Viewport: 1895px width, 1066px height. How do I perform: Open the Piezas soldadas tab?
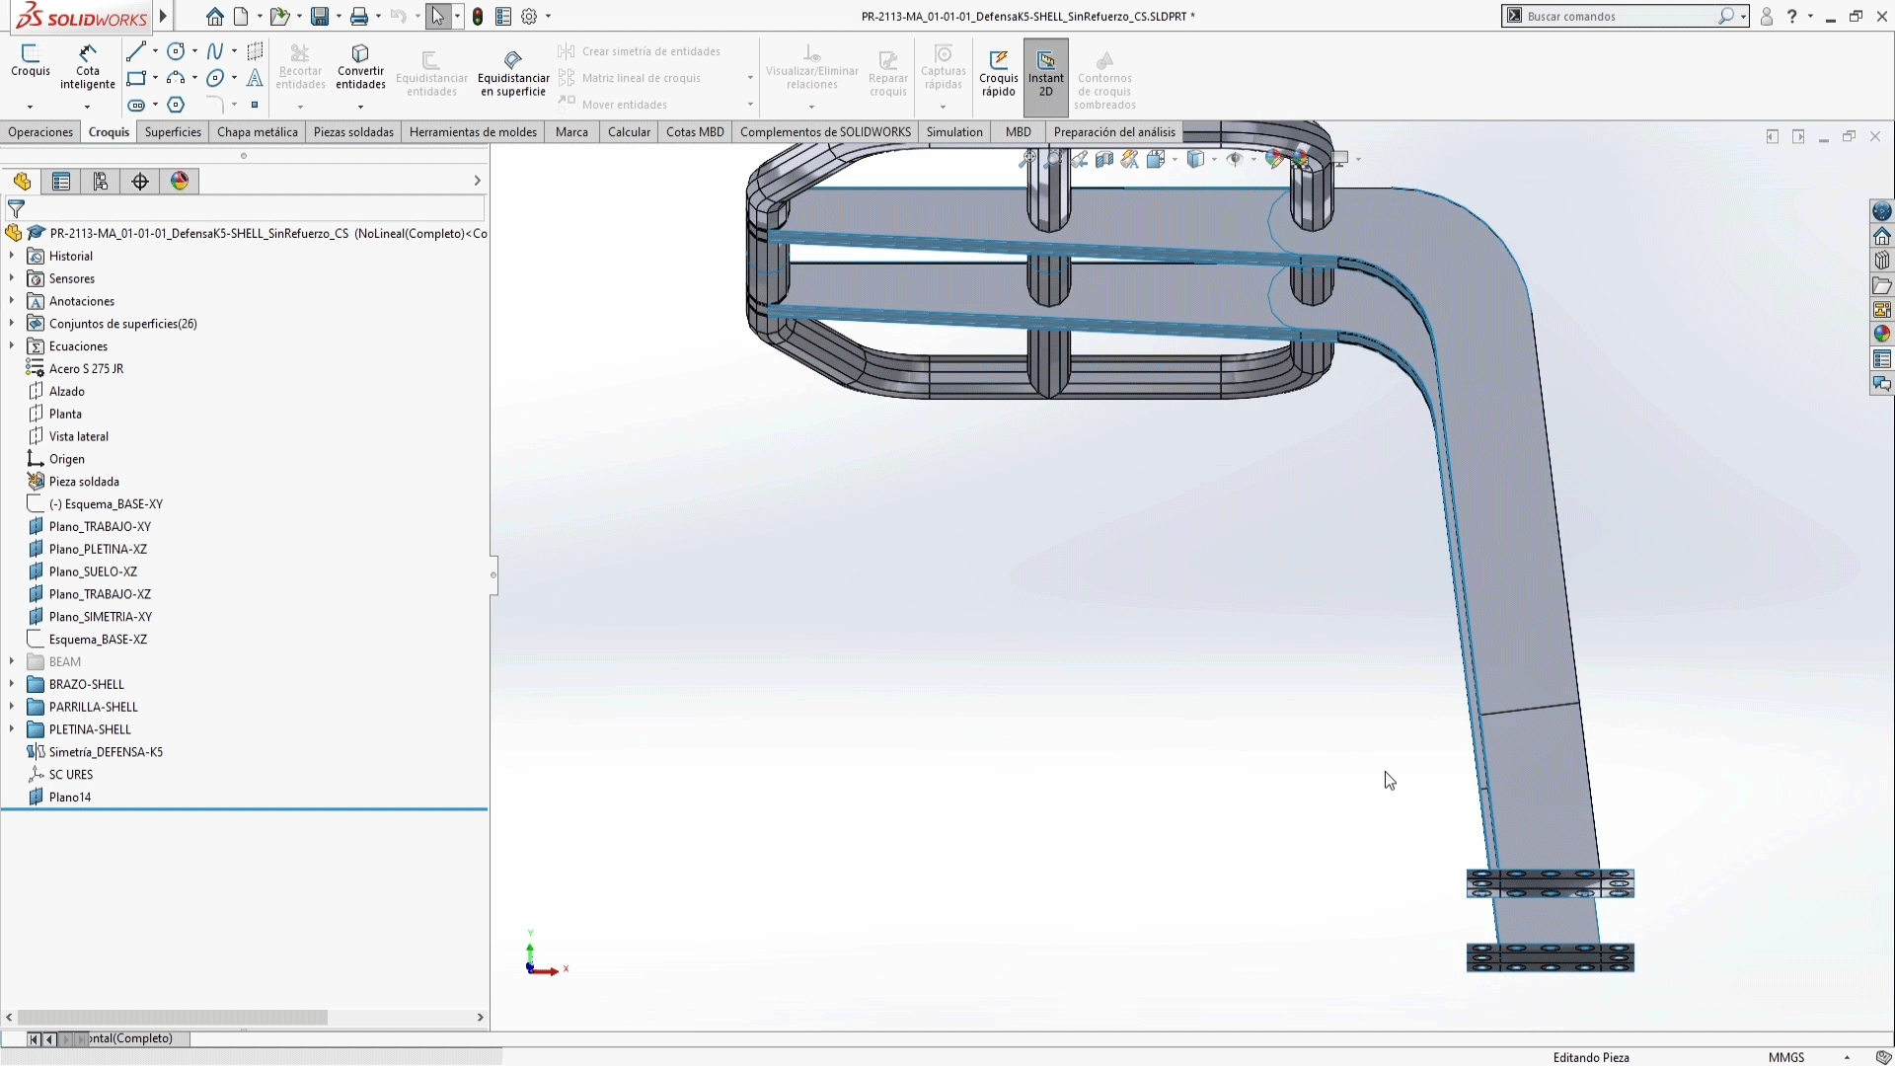pos(353,132)
